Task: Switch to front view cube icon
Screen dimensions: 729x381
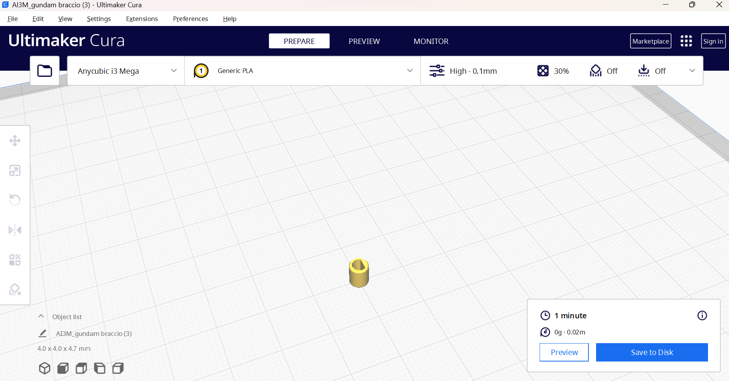Action: pyautogui.click(x=63, y=368)
